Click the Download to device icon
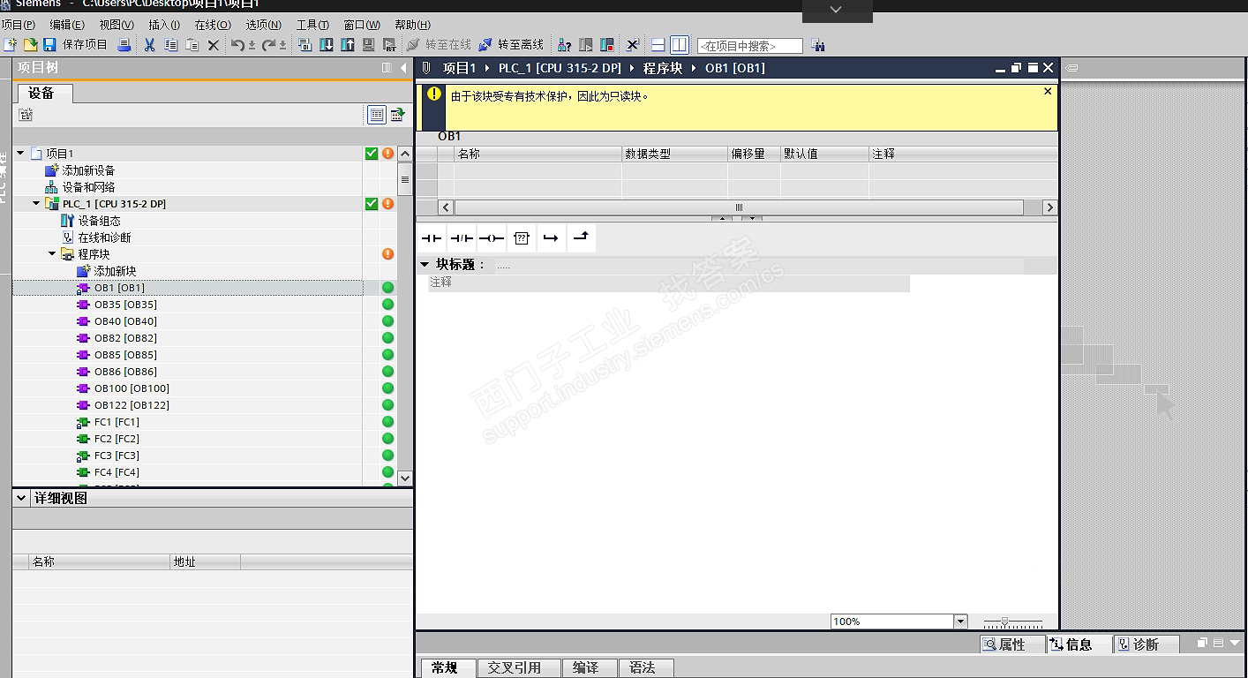Screen dimensions: 1248x678 click(x=327, y=44)
